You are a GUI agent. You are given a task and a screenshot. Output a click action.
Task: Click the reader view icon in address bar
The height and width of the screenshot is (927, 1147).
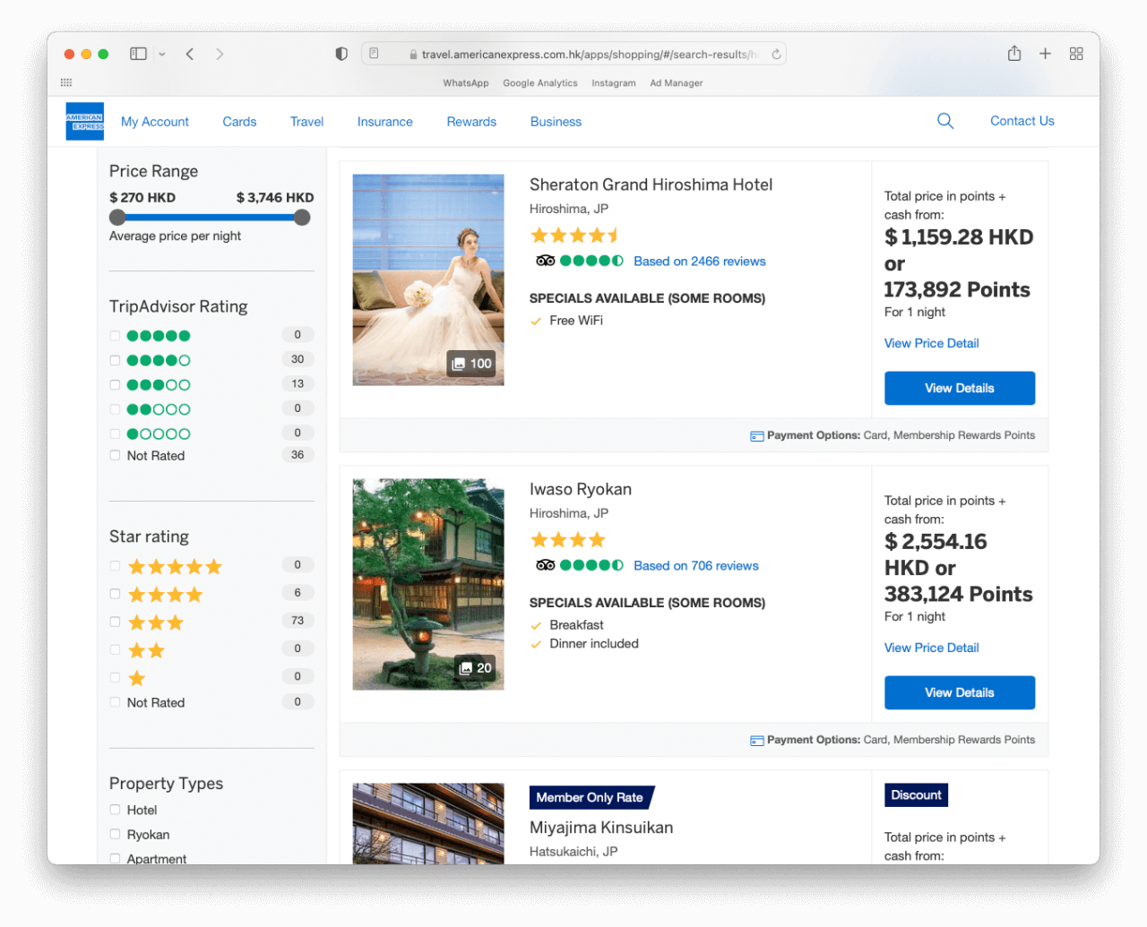coord(374,54)
